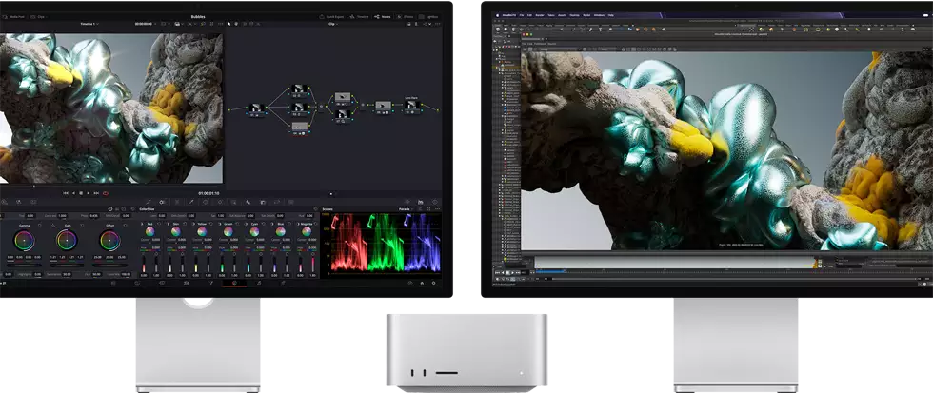Open the Clip mode dropdown above nodes
Screen dimensions: 933x394
coord(332,24)
